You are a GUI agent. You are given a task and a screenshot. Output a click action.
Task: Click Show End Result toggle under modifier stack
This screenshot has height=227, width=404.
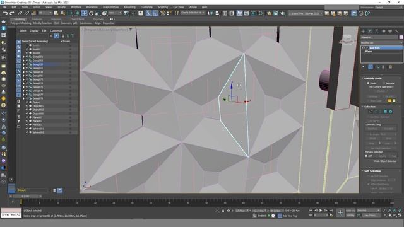point(371,67)
